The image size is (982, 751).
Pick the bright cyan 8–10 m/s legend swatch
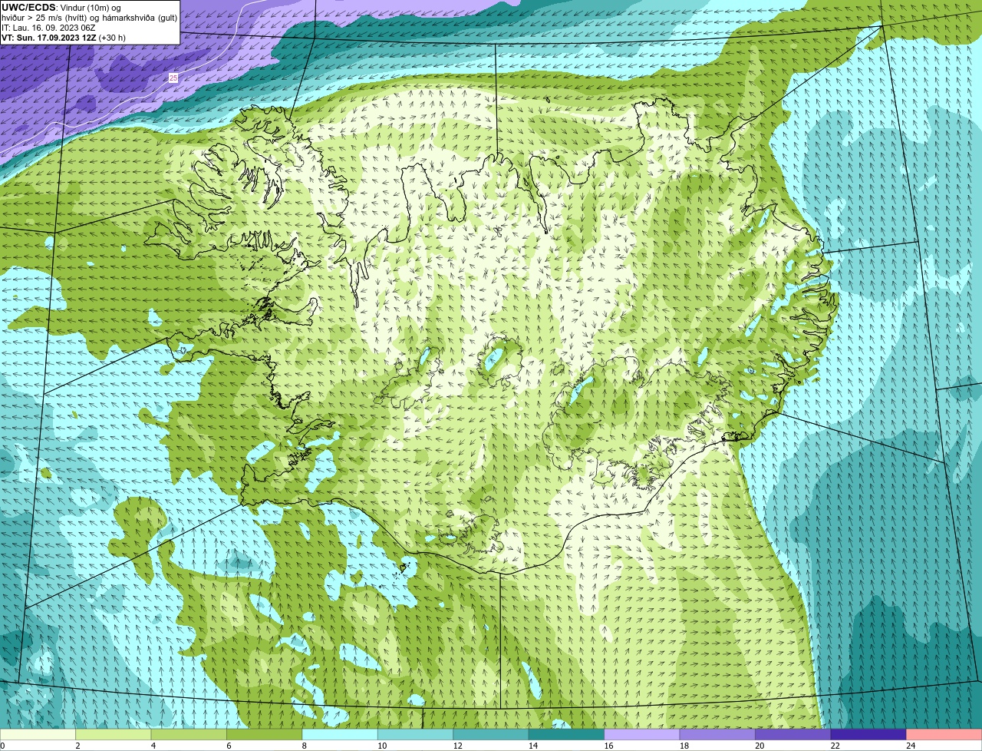click(x=341, y=734)
